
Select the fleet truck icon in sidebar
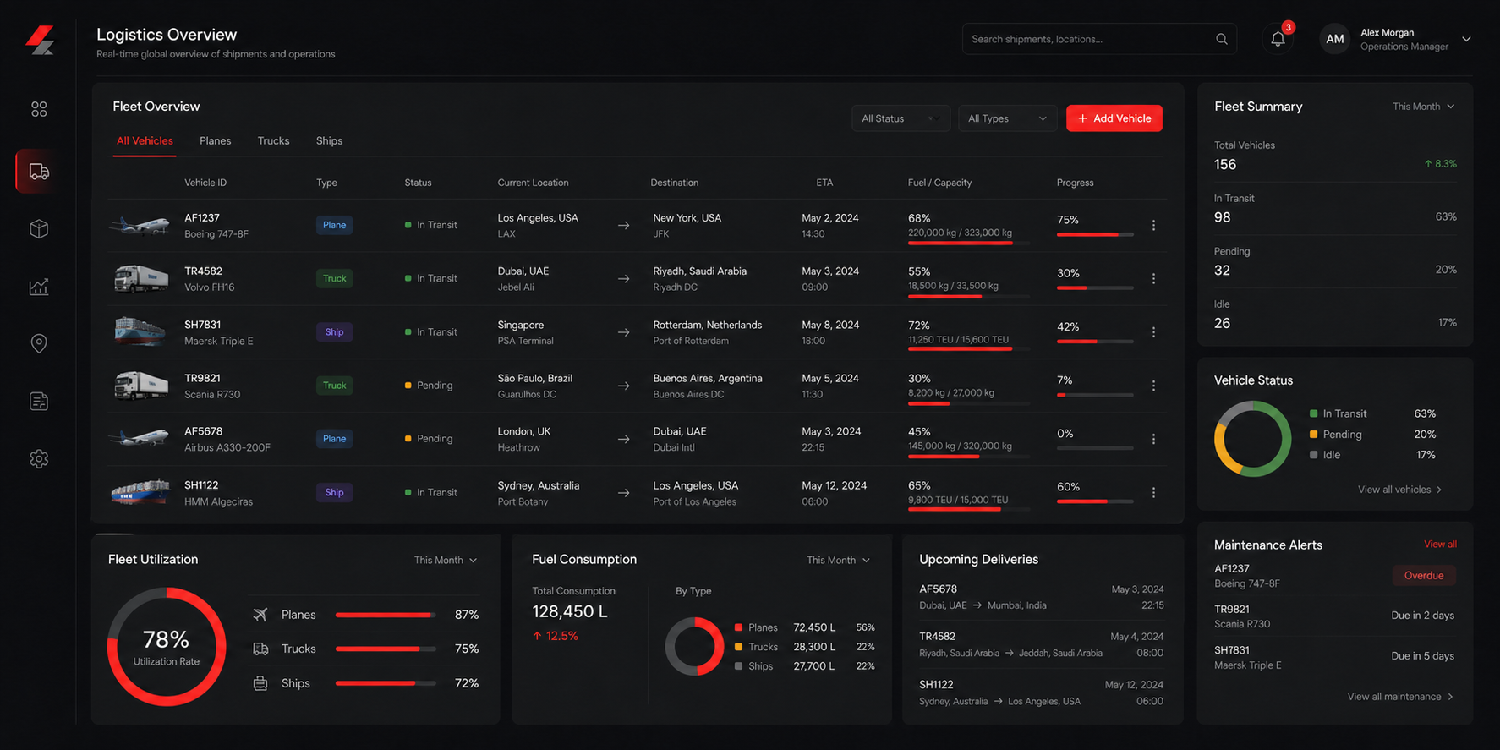pyautogui.click(x=39, y=172)
